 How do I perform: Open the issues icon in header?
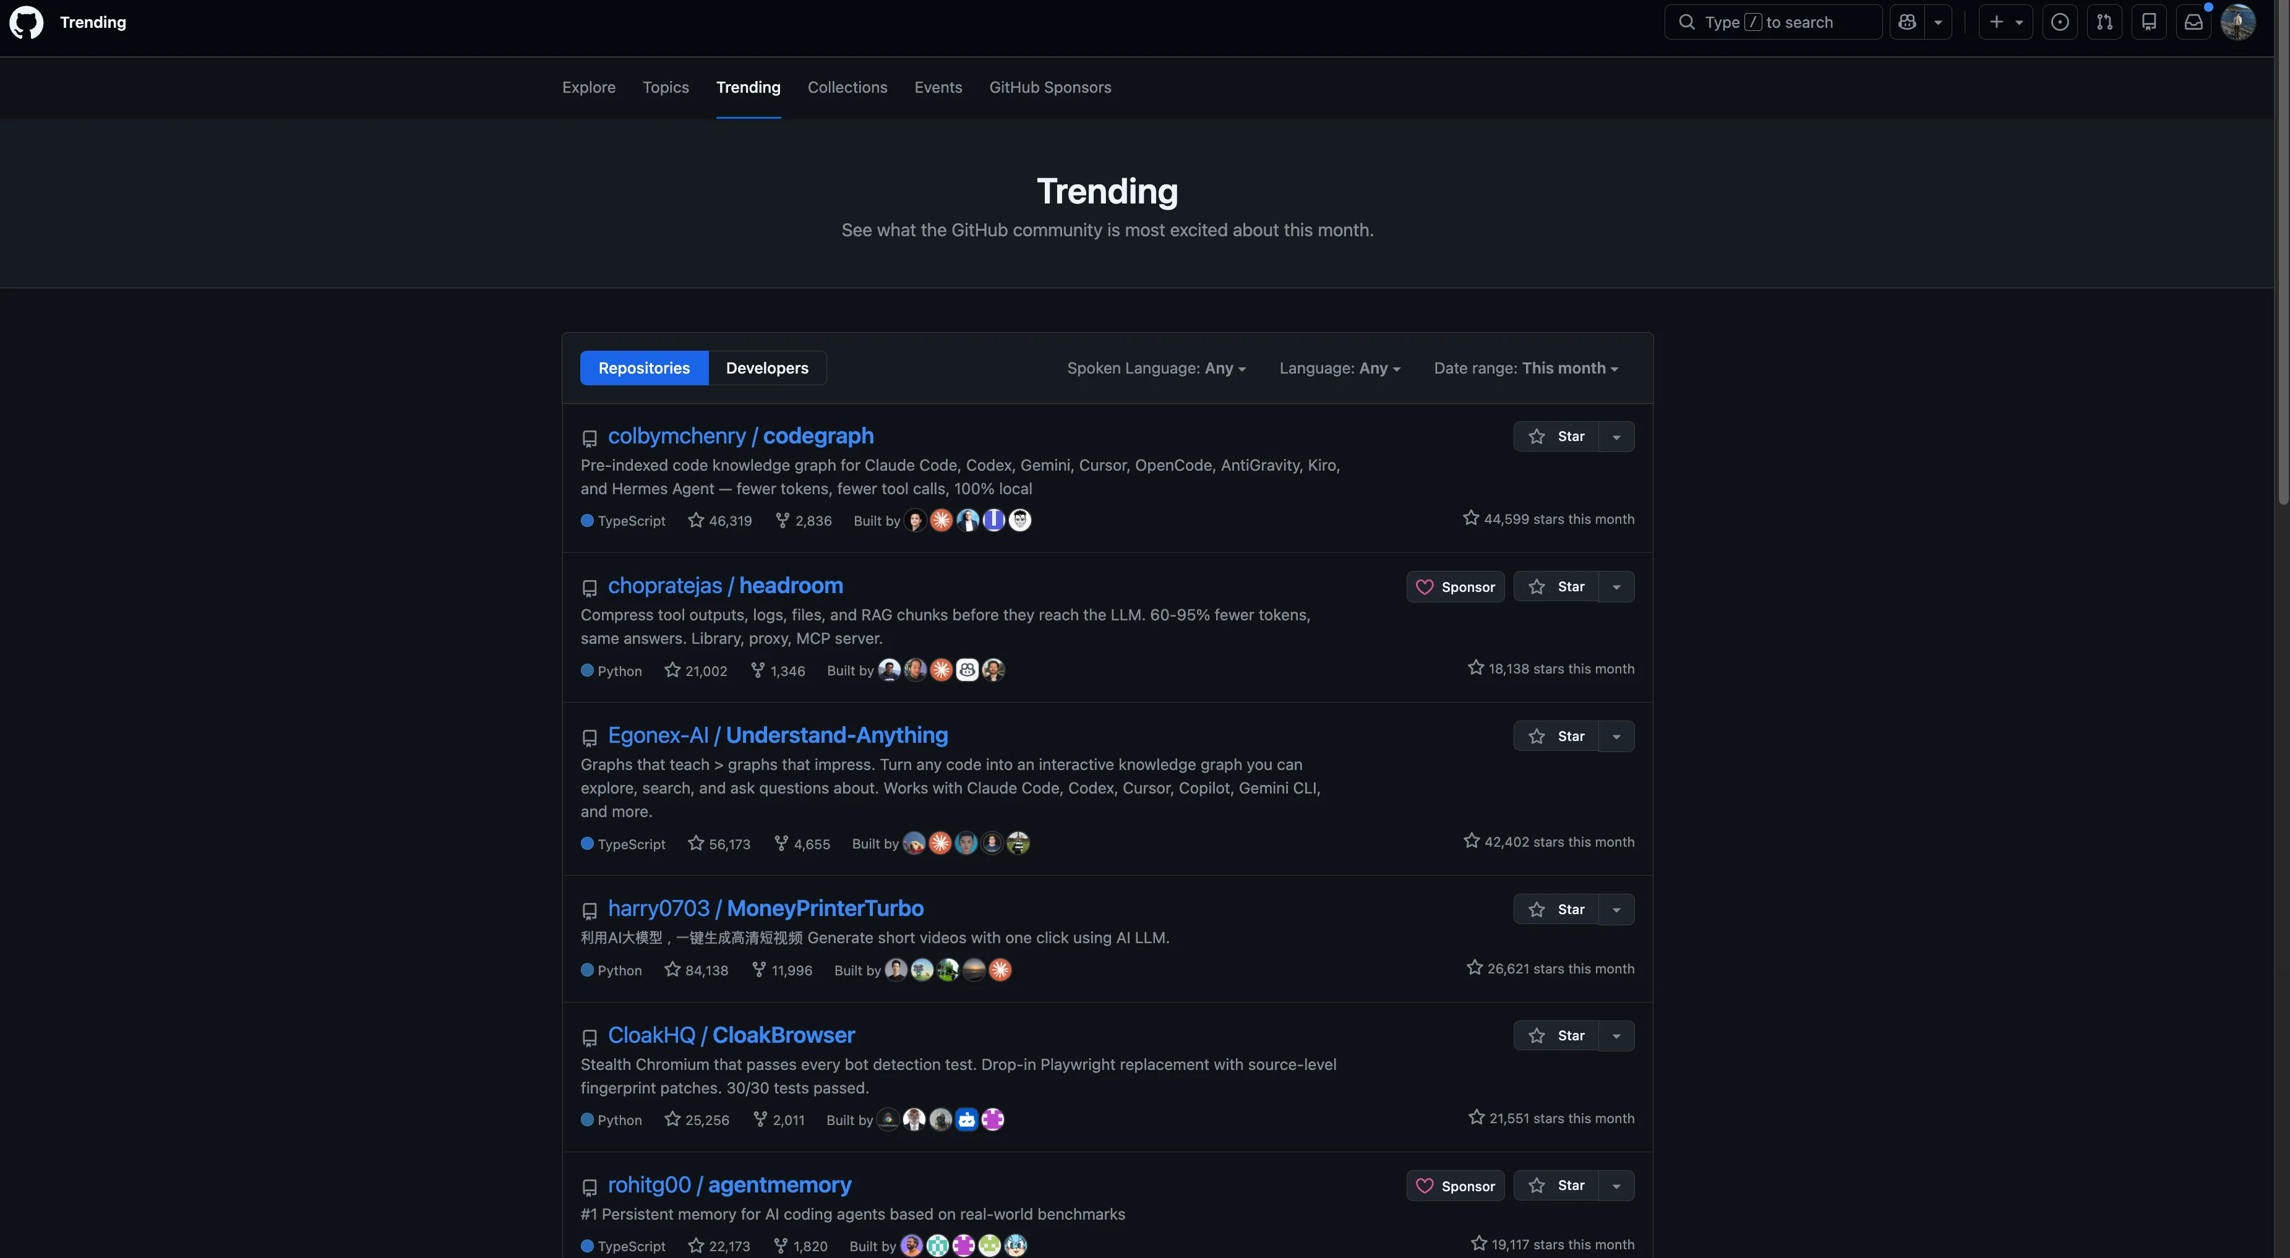pos(2060,22)
